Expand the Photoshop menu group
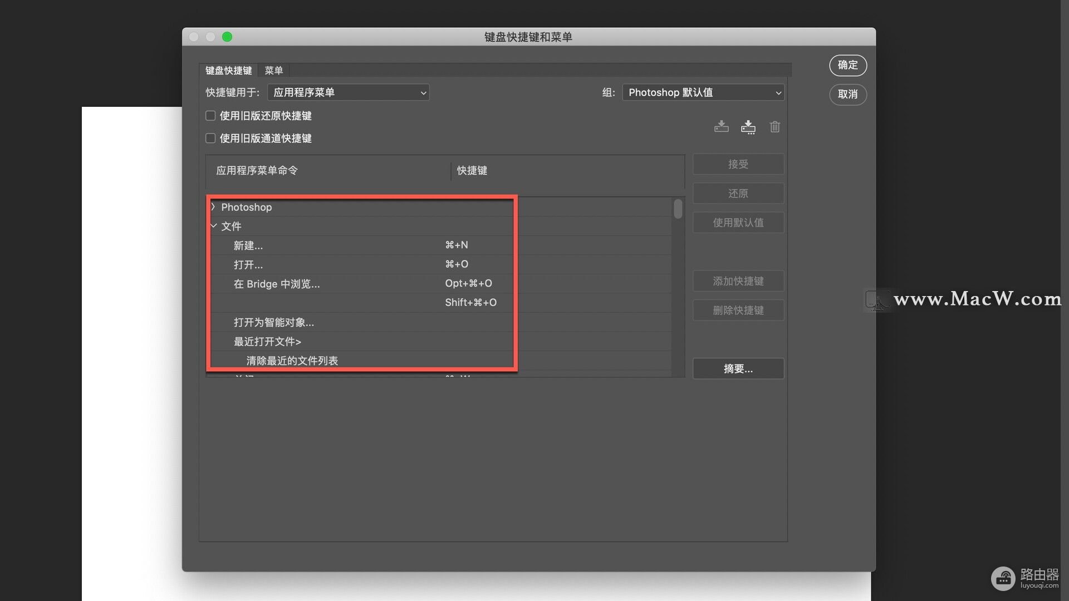 [x=213, y=207]
